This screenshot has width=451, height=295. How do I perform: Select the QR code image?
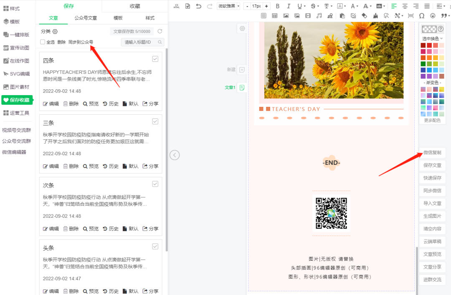click(x=331, y=213)
